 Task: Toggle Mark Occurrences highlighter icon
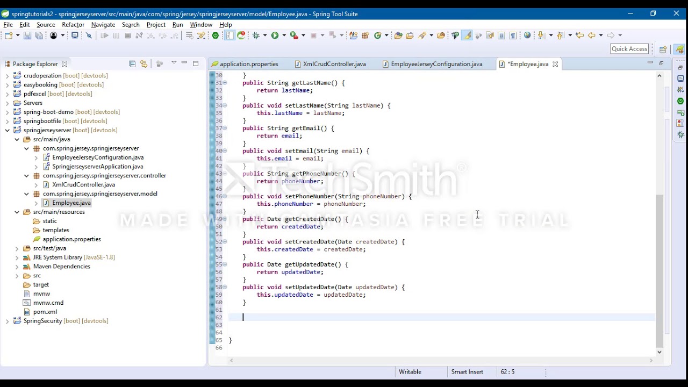tap(467, 35)
